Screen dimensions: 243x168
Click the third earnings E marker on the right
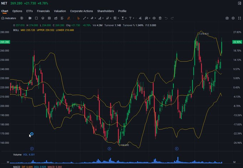point(177,149)
